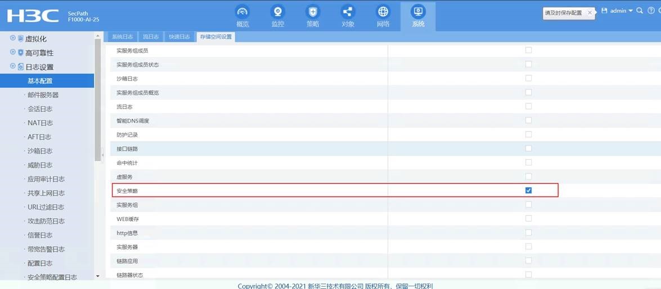The width and height of the screenshot is (661, 289).
Task: Click the 安全策略 row label
Action: click(127, 191)
